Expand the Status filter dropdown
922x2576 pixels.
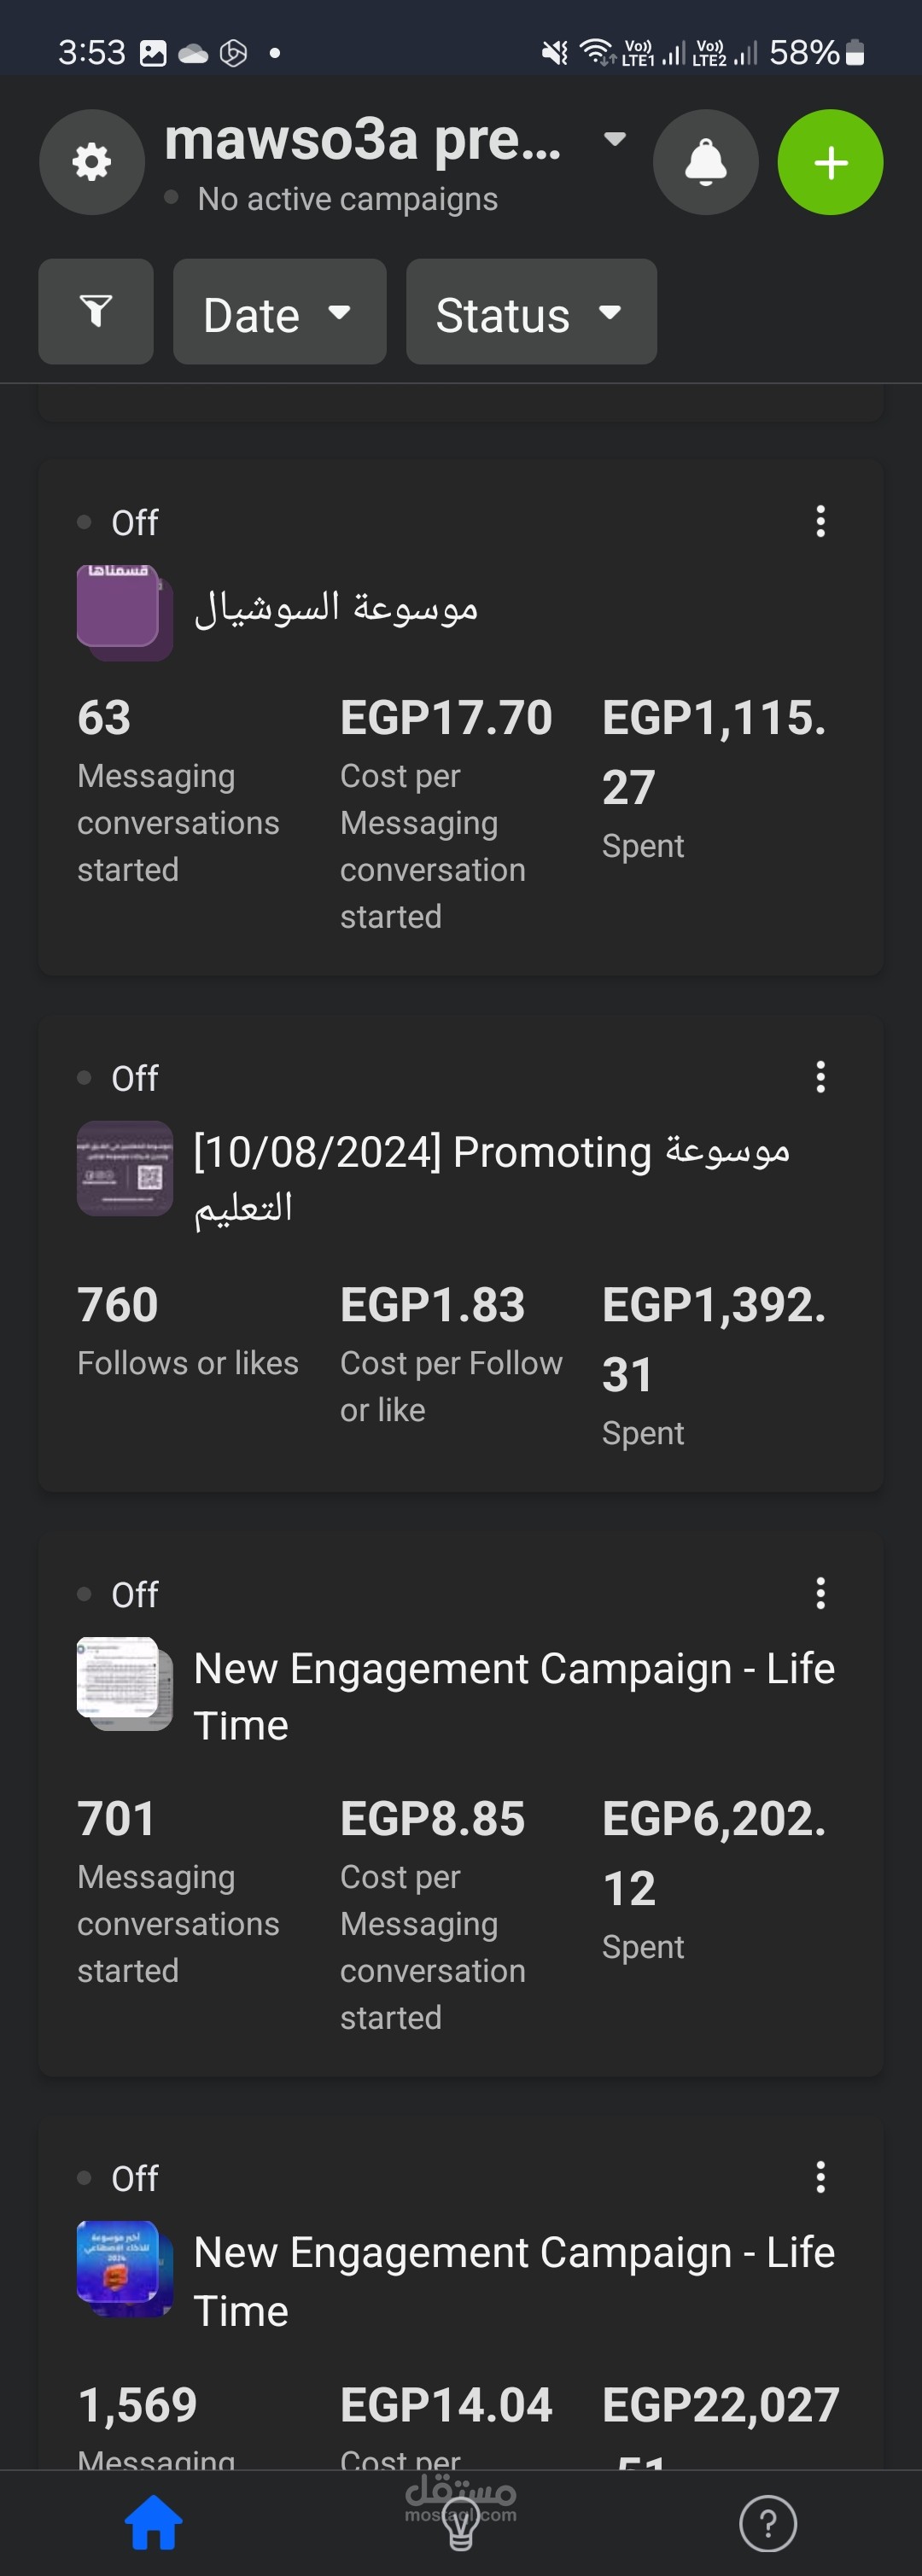click(531, 312)
